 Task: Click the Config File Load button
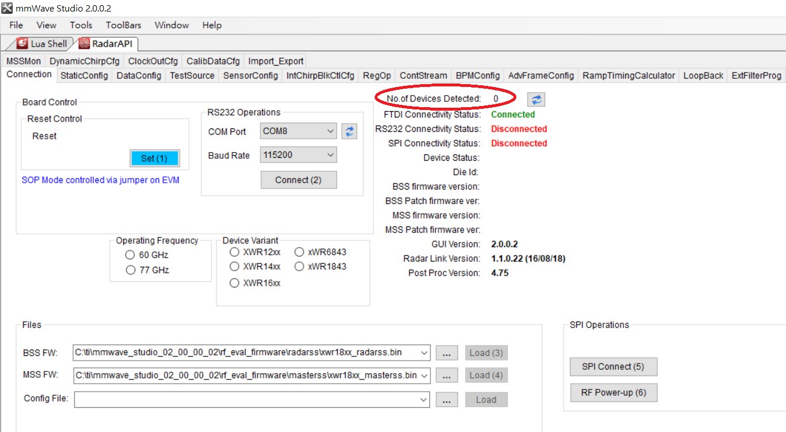click(x=486, y=400)
